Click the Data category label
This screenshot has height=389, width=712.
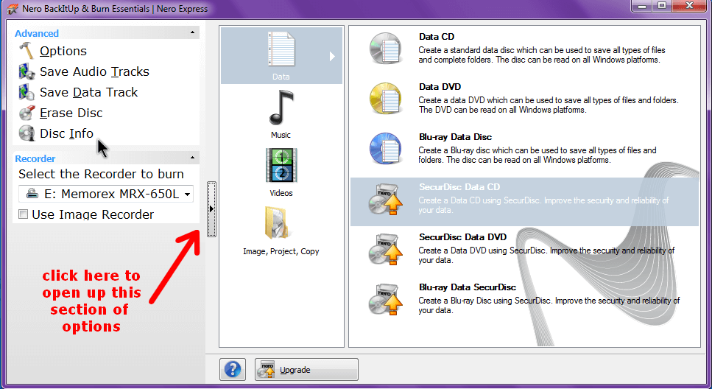(281, 77)
